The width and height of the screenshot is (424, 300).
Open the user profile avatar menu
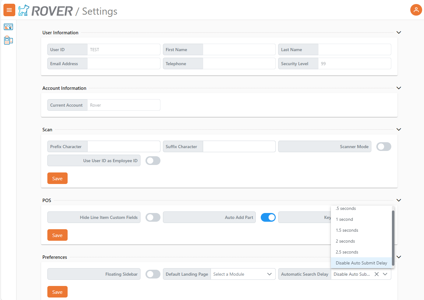coord(416,10)
